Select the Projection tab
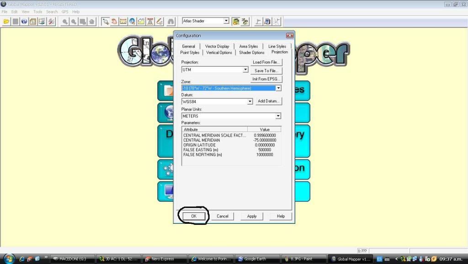468x264 pixels. pyautogui.click(x=280, y=52)
